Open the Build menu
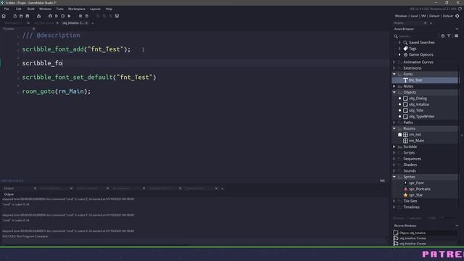 point(30,9)
